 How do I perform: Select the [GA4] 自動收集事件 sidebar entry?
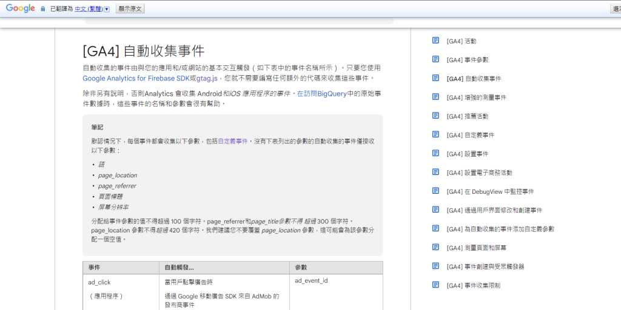[x=474, y=79]
